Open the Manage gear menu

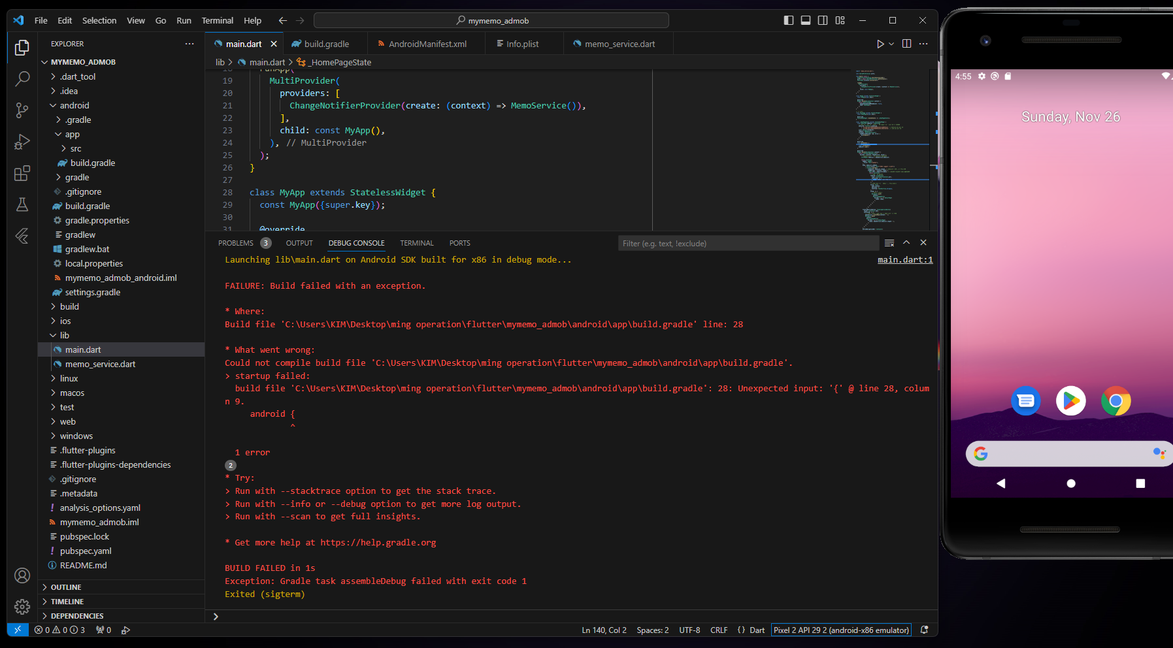[x=22, y=607]
